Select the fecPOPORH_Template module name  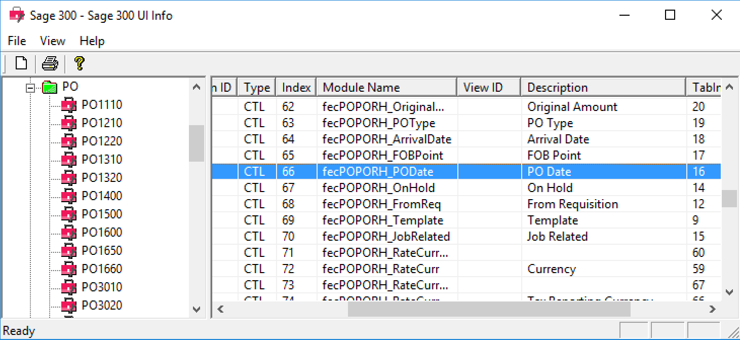(383, 220)
